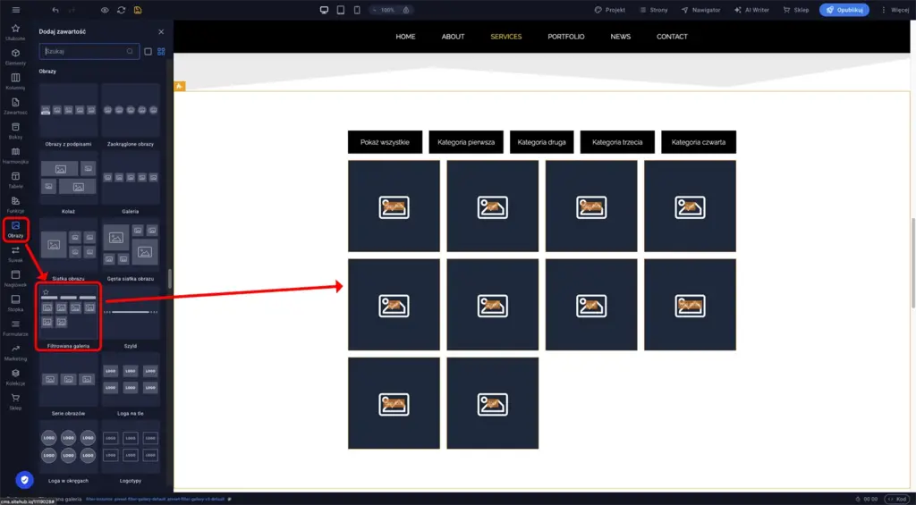This screenshot has width=916, height=505.
Task: Click PORTFOLIO in site navigation
Action: [x=566, y=37]
